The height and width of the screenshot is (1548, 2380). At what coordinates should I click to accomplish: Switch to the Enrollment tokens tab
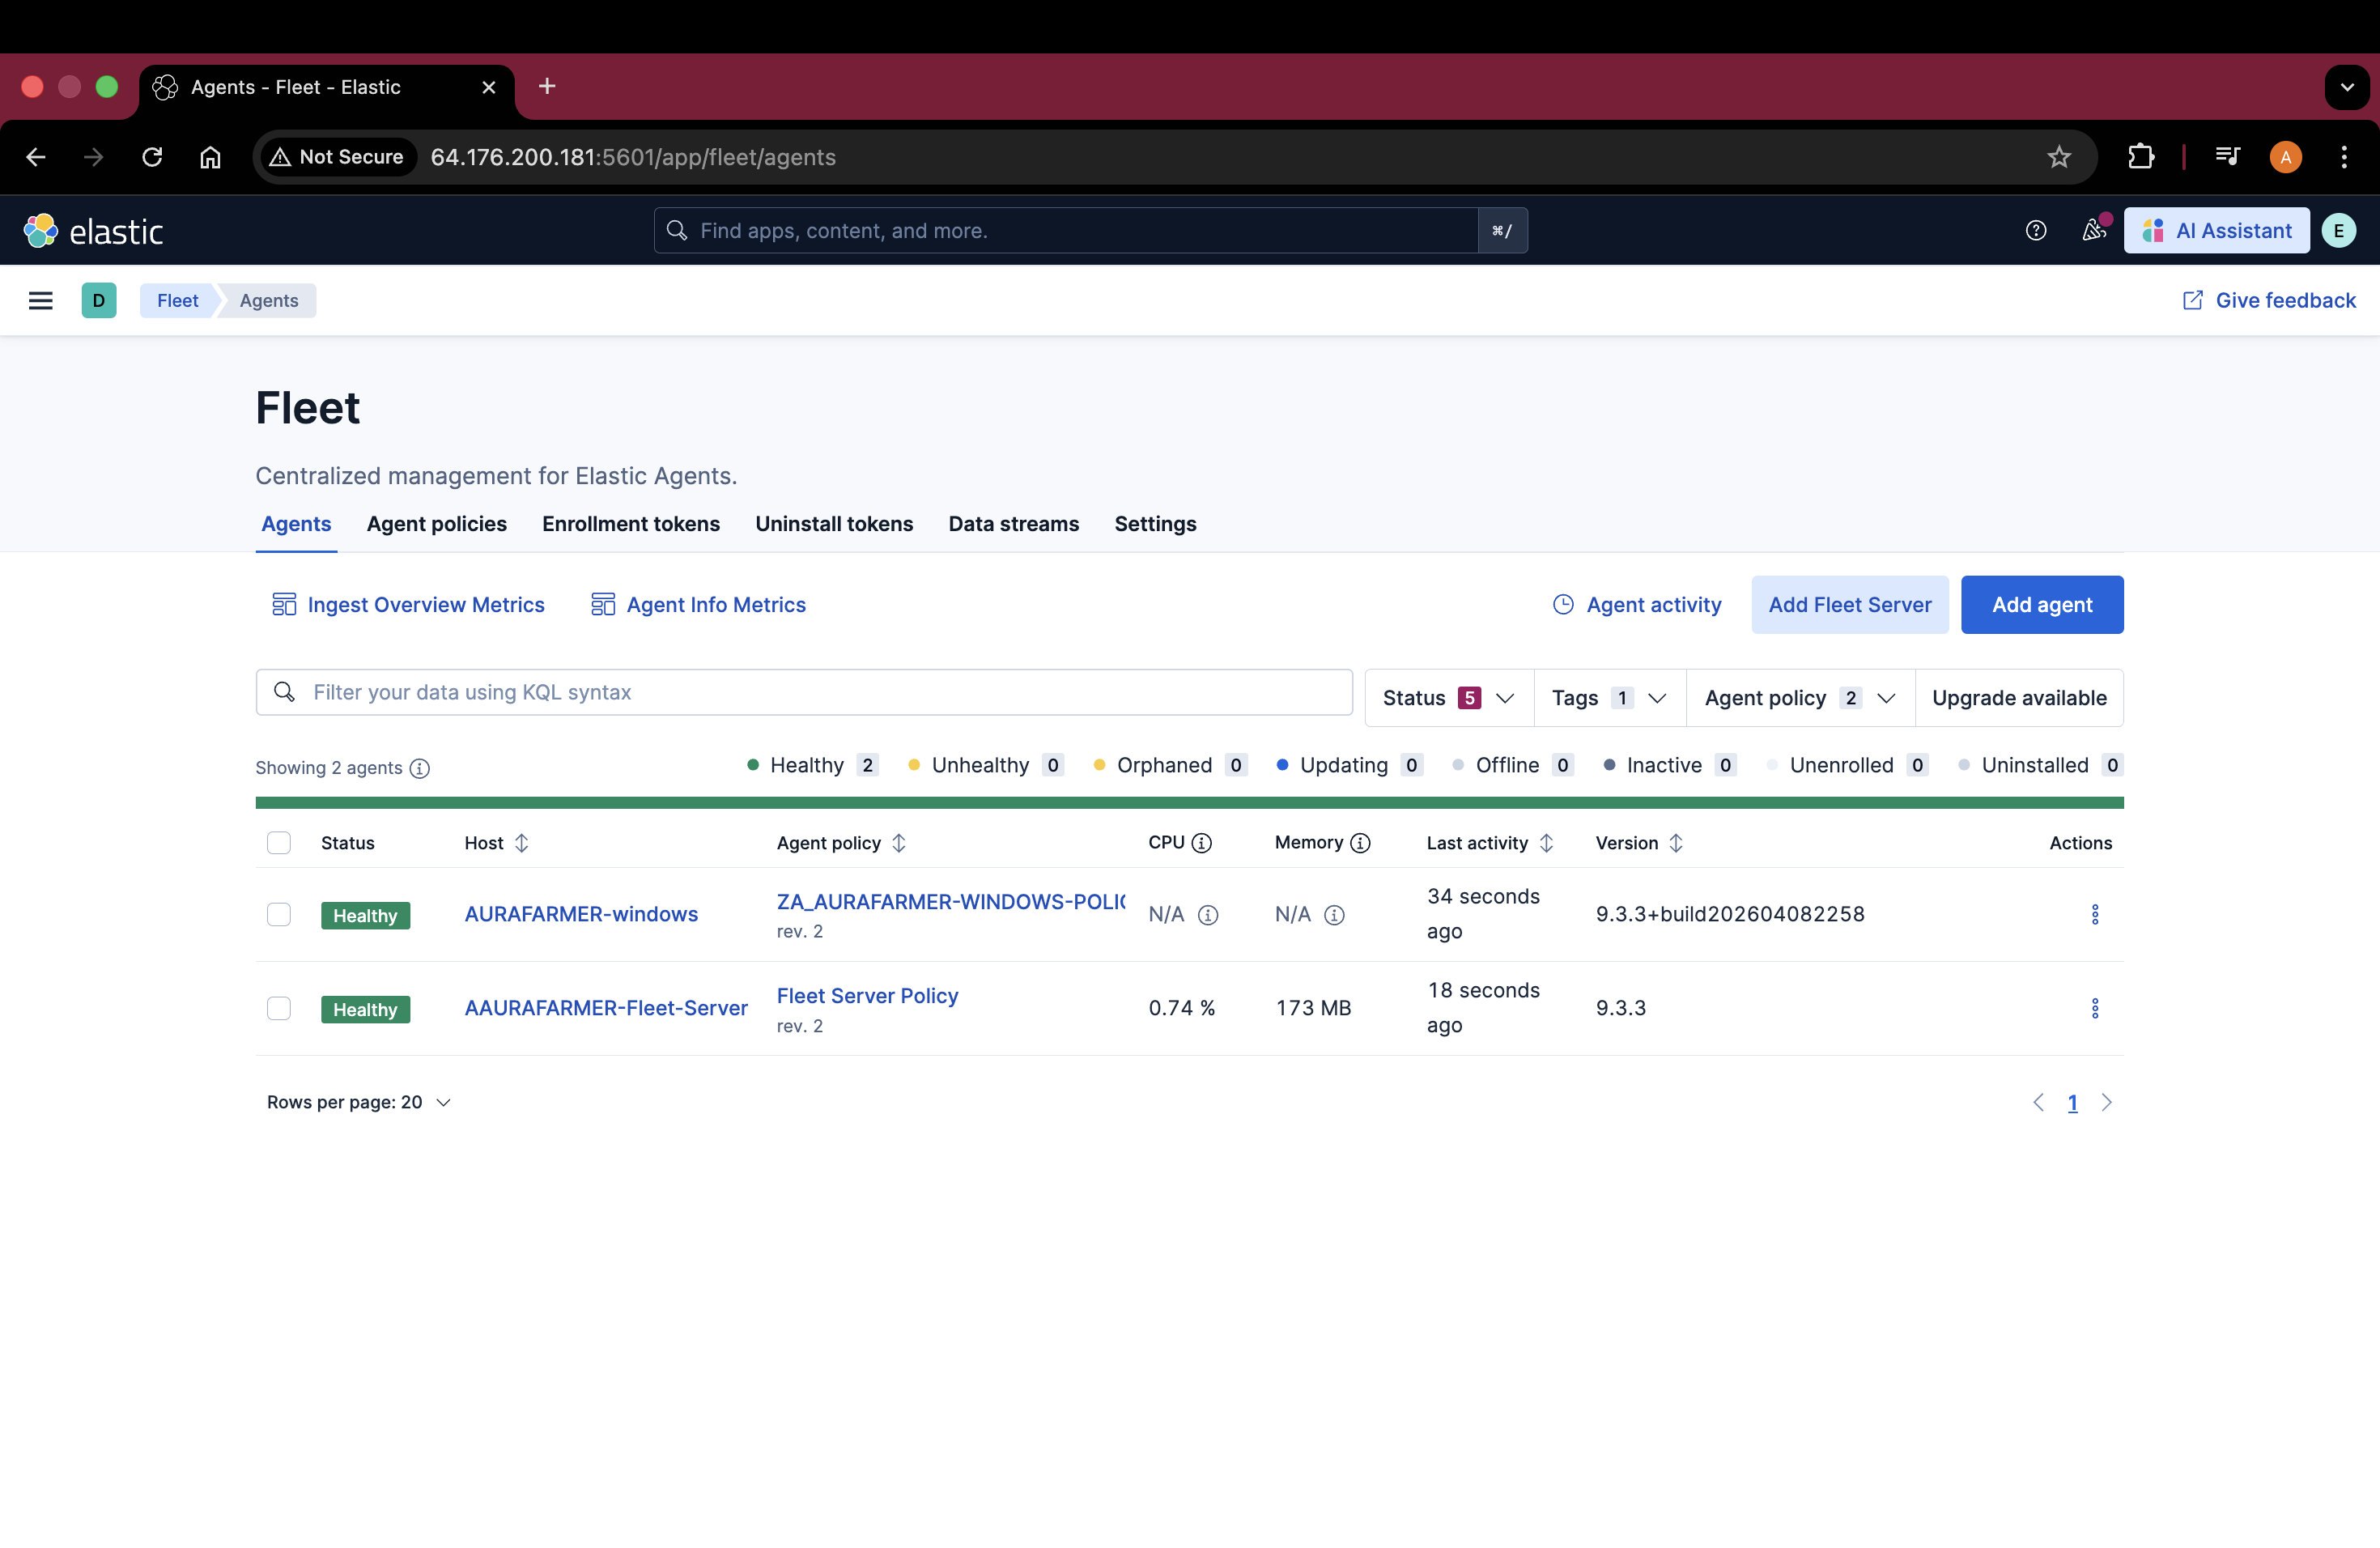click(631, 524)
